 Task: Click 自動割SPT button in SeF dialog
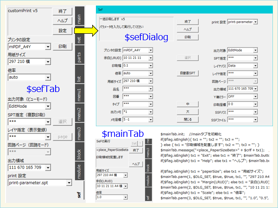click(188, 73)
